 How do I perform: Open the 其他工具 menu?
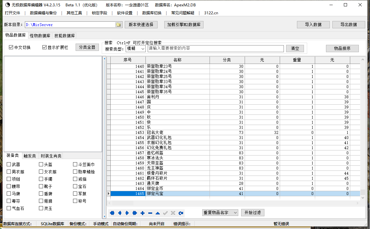(74, 13)
